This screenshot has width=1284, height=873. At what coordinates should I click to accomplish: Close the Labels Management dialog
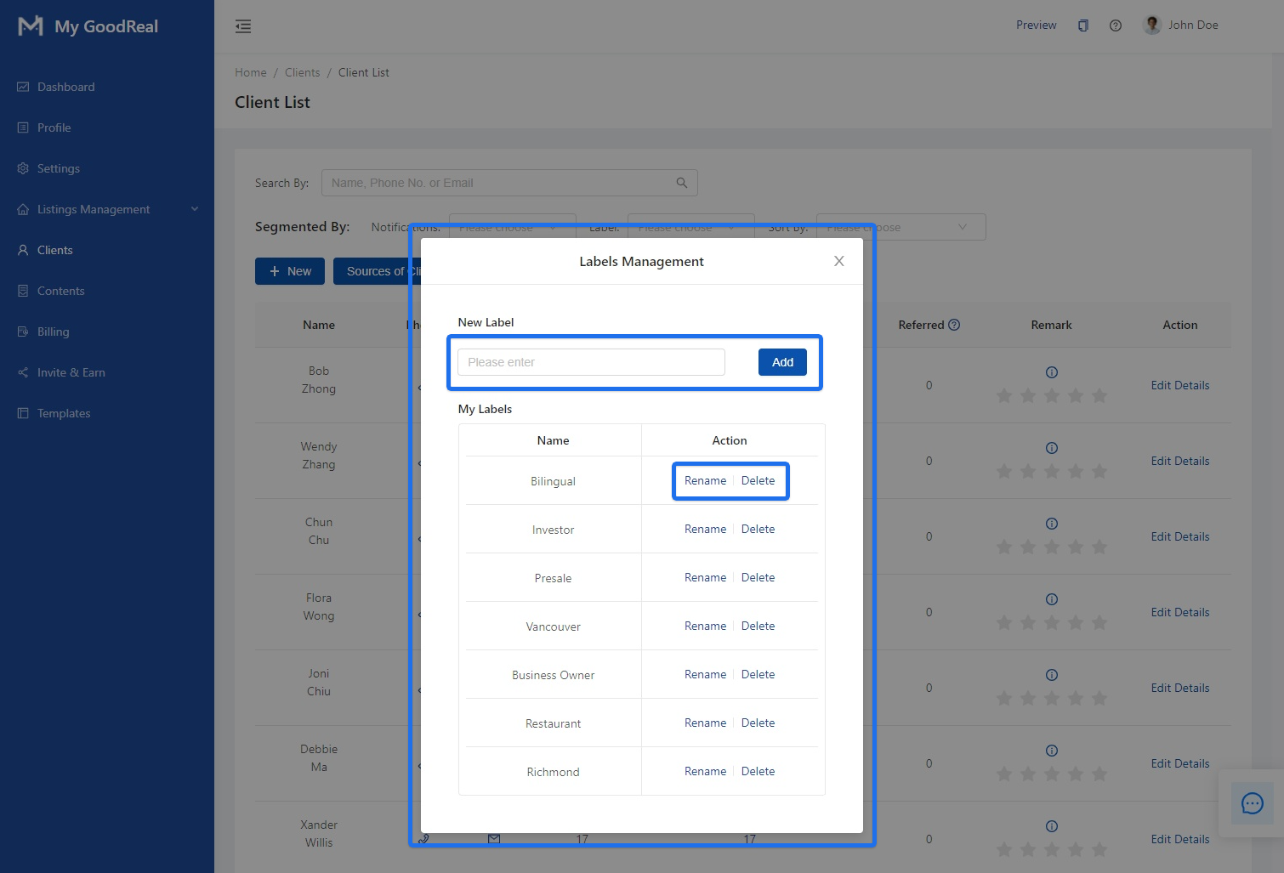tap(838, 261)
